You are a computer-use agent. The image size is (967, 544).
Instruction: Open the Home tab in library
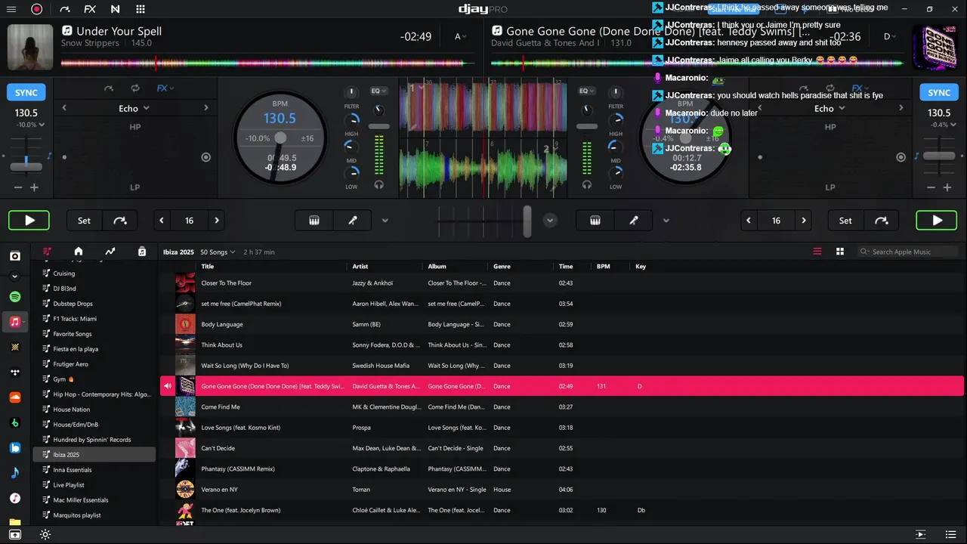click(x=78, y=252)
